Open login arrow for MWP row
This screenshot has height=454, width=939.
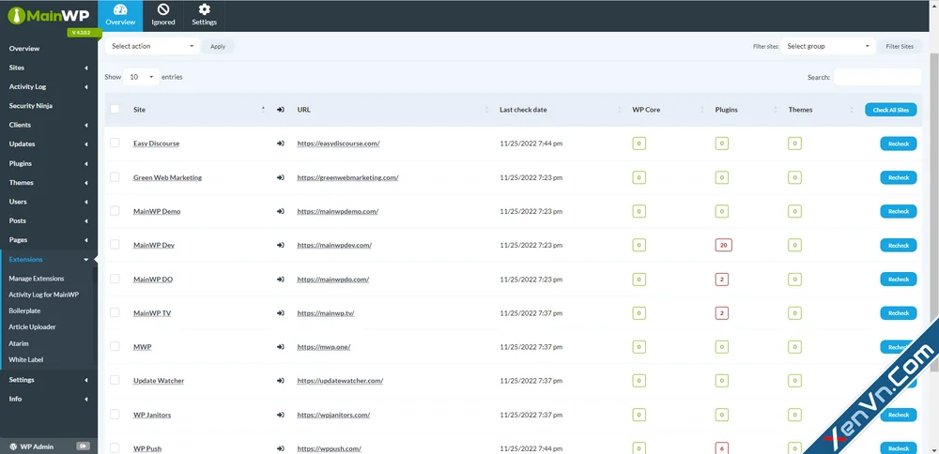[280, 347]
